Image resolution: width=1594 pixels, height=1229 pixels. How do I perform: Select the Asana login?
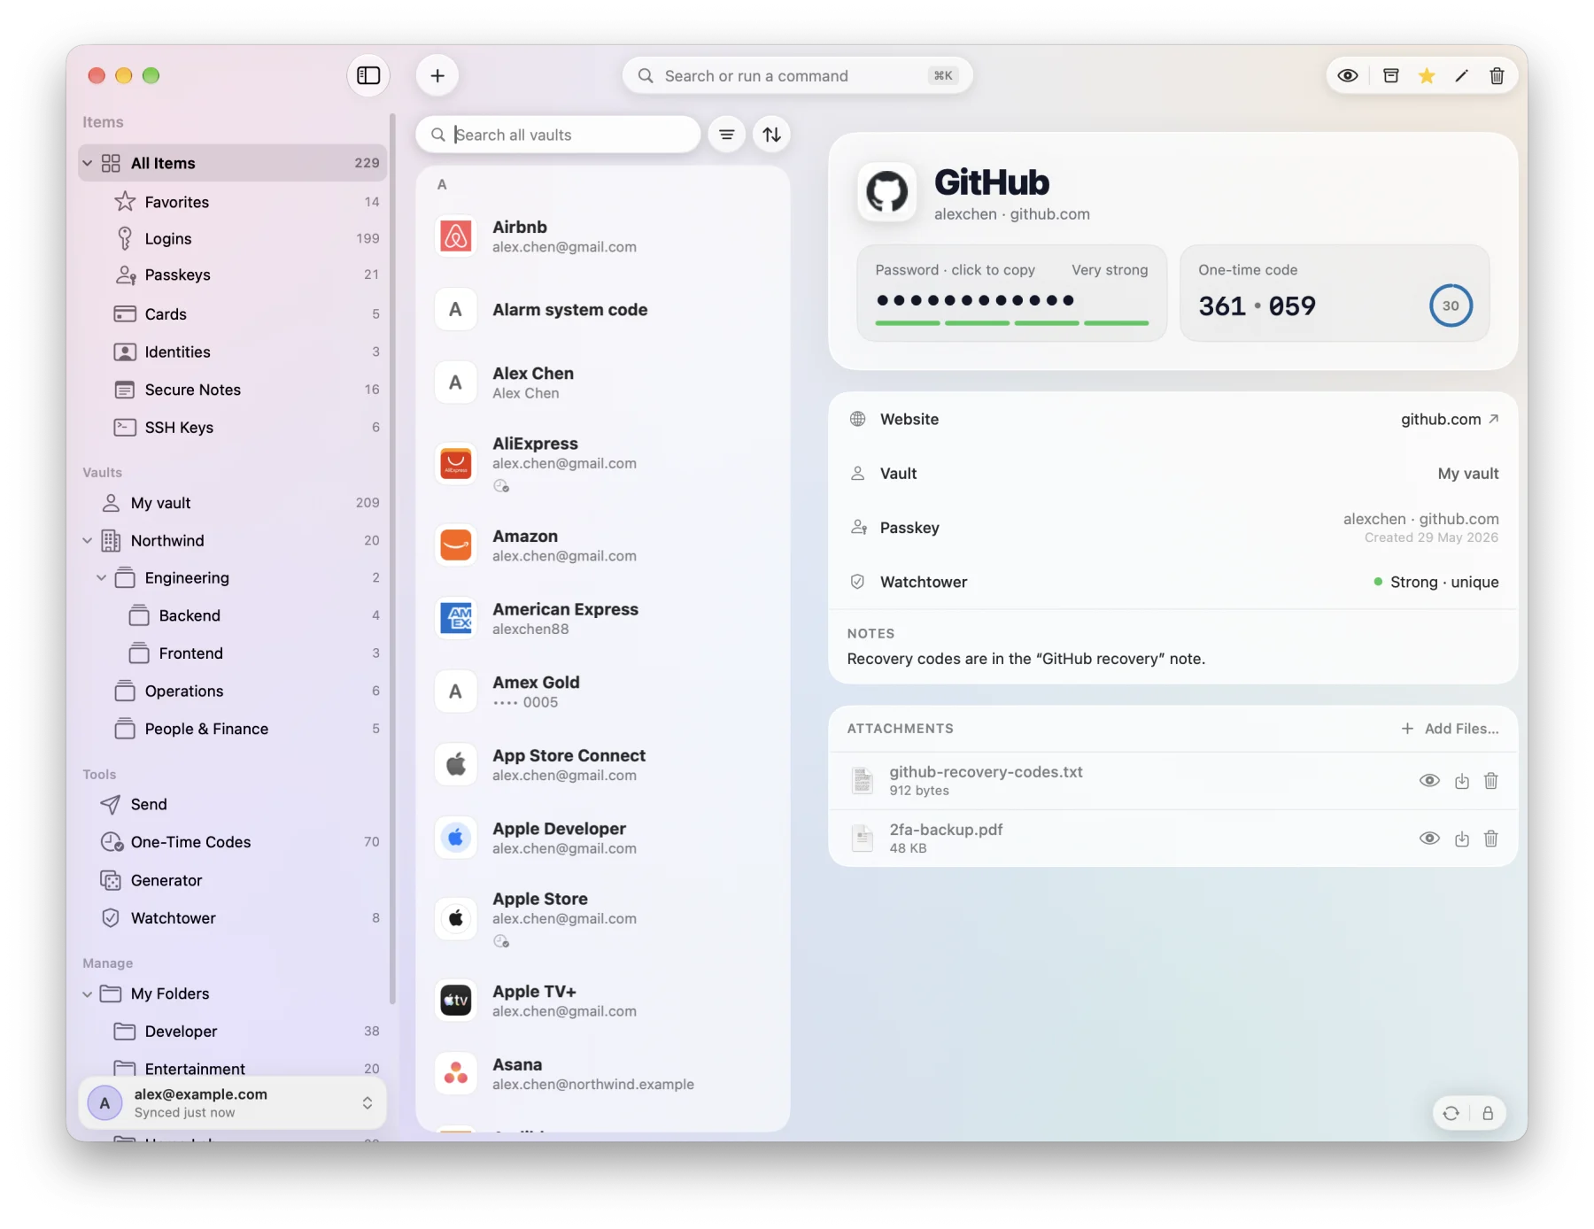point(602,1073)
